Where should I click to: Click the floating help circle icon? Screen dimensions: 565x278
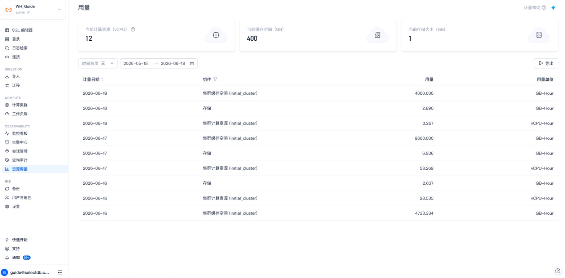(557, 271)
